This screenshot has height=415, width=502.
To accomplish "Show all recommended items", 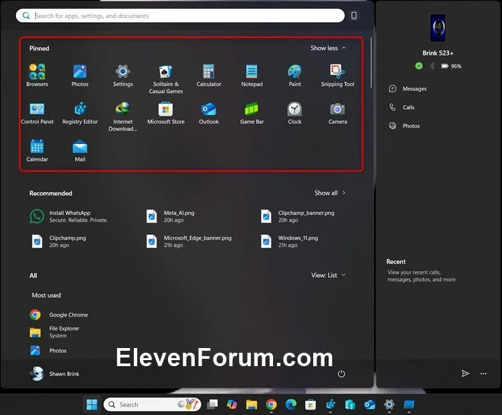I will coord(330,193).
